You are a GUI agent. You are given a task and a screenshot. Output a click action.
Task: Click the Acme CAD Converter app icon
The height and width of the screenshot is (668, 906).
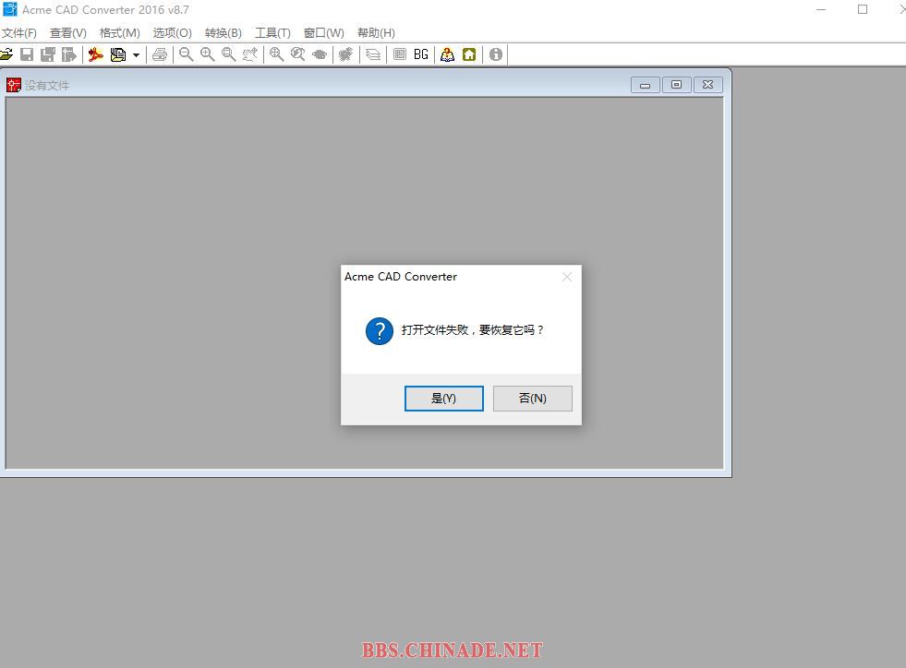point(10,9)
